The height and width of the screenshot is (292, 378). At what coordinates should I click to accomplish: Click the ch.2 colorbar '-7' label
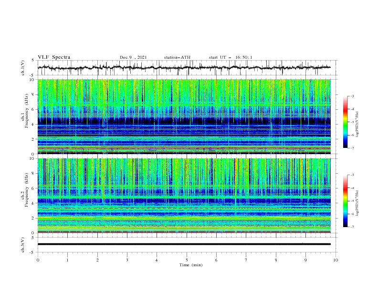pyautogui.click(x=352, y=227)
